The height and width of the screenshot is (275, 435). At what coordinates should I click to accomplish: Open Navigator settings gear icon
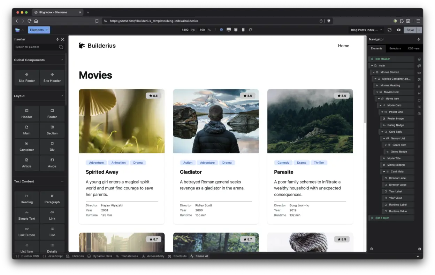pyautogui.click(x=419, y=249)
